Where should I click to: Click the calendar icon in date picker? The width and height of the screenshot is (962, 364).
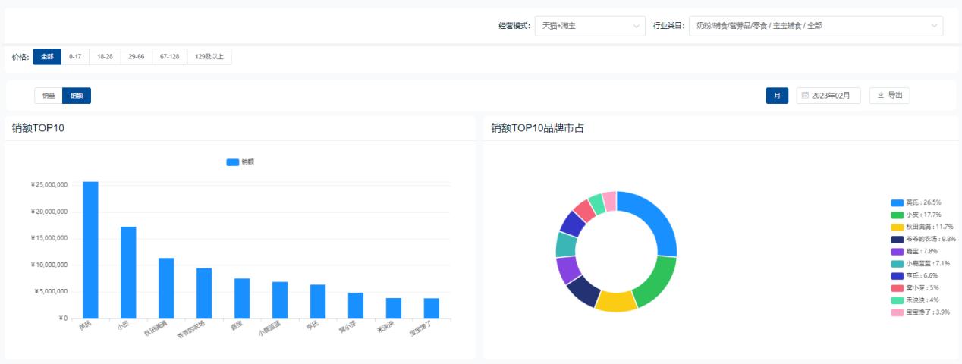(x=805, y=96)
